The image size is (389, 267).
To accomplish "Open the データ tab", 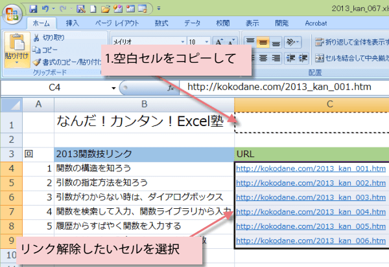I will pyautogui.click(x=192, y=23).
